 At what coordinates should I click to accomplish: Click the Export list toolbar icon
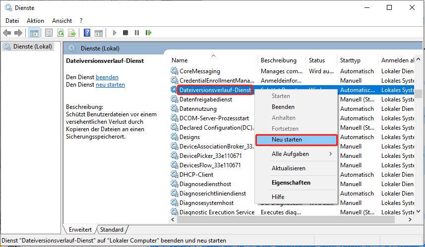(x=72, y=33)
